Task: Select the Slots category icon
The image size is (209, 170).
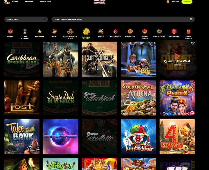Action: [x=101, y=32]
